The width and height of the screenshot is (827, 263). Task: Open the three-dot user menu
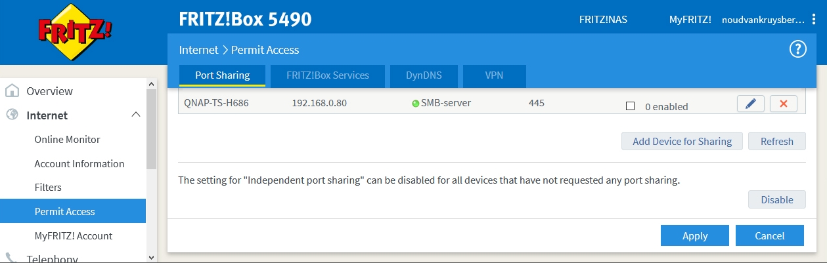click(815, 20)
